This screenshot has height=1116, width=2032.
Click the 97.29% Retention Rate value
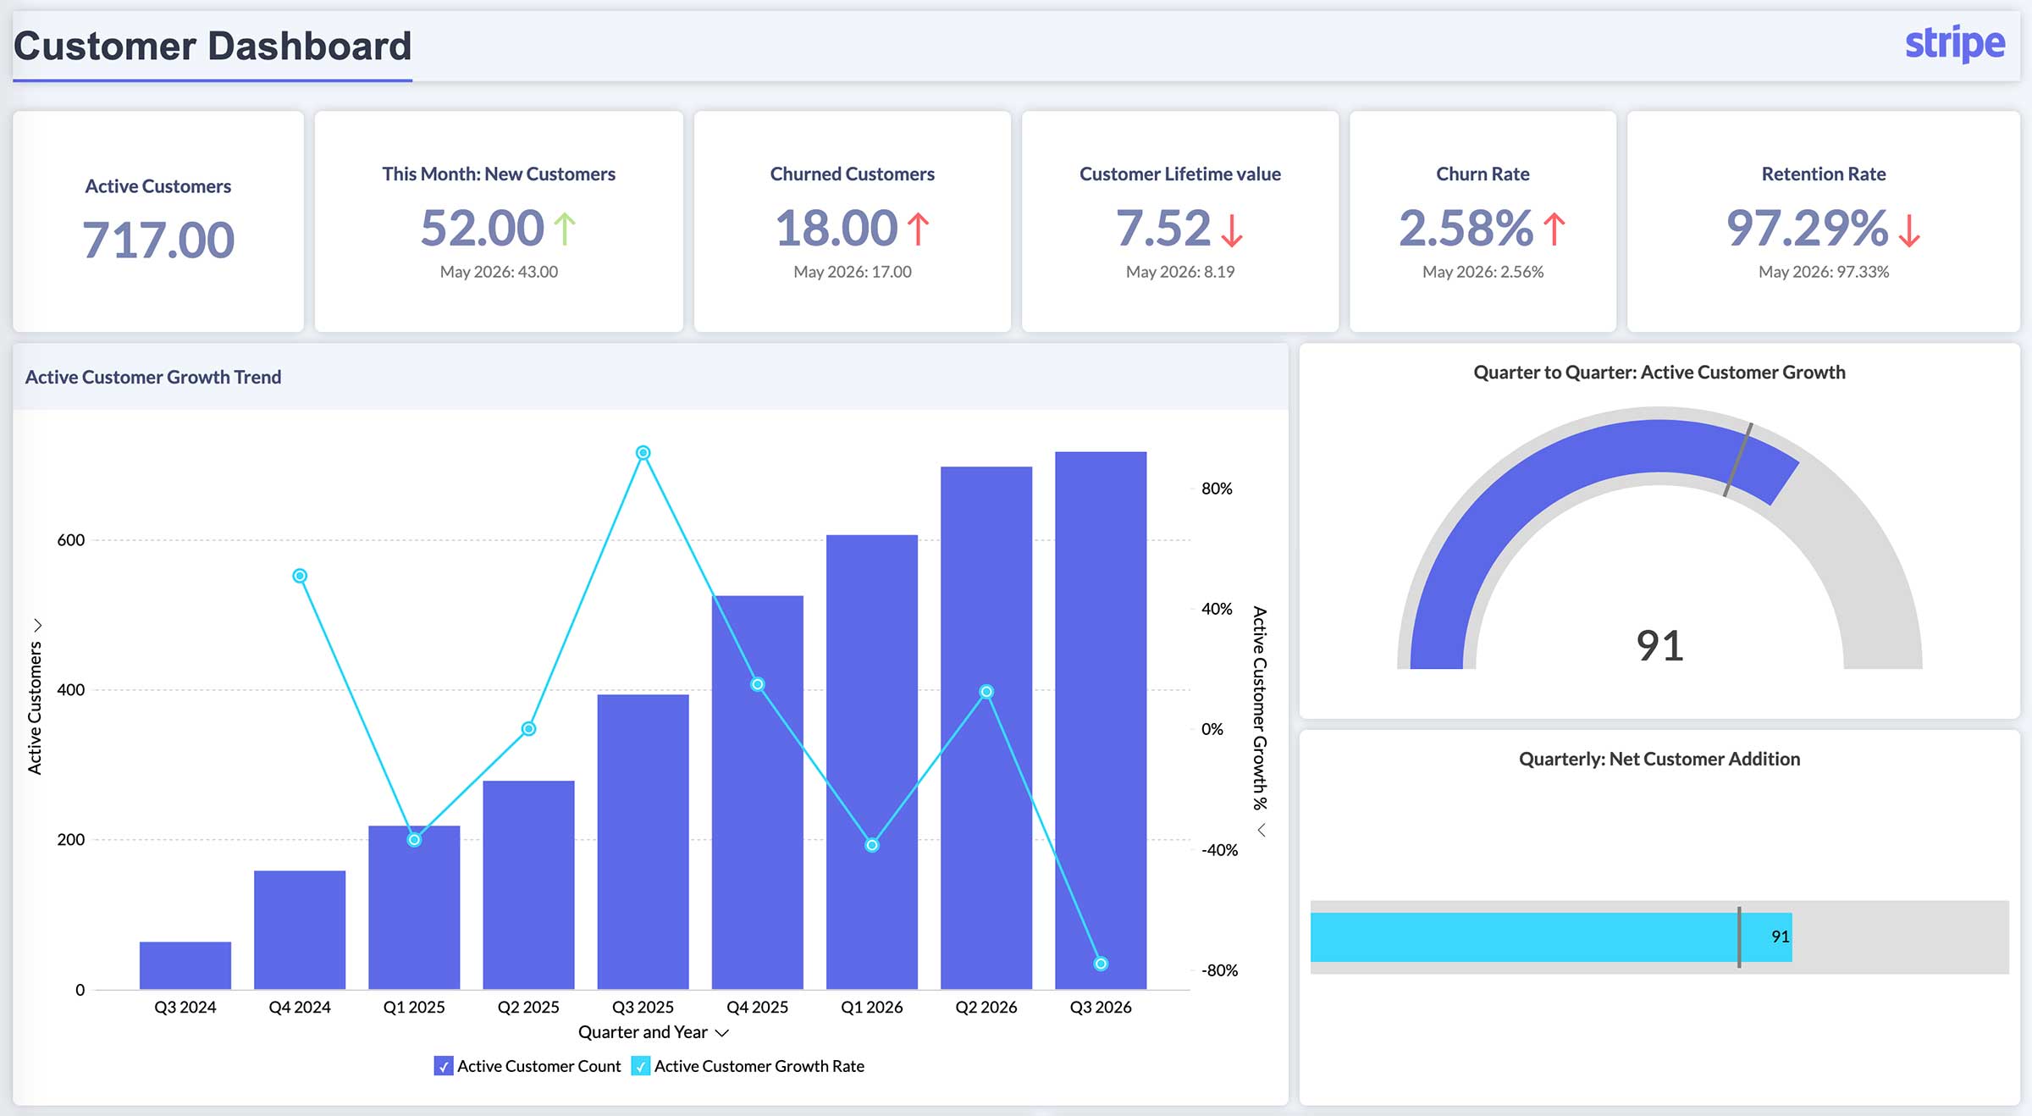click(x=1808, y=229)
